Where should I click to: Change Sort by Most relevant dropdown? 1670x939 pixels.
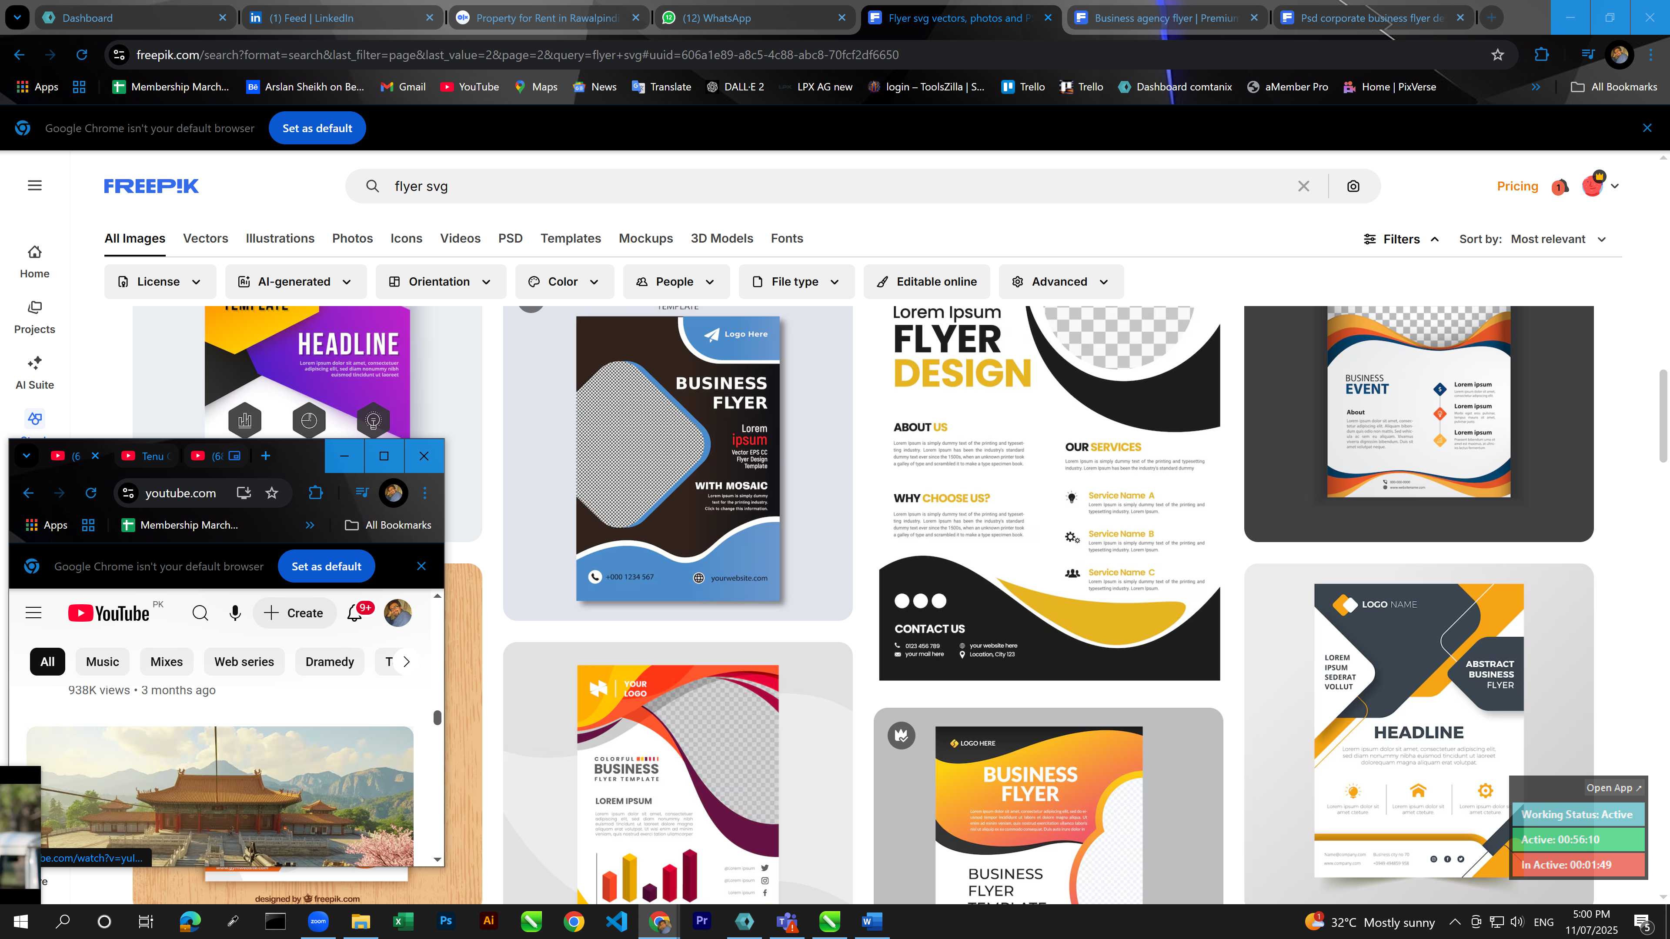1559,239
